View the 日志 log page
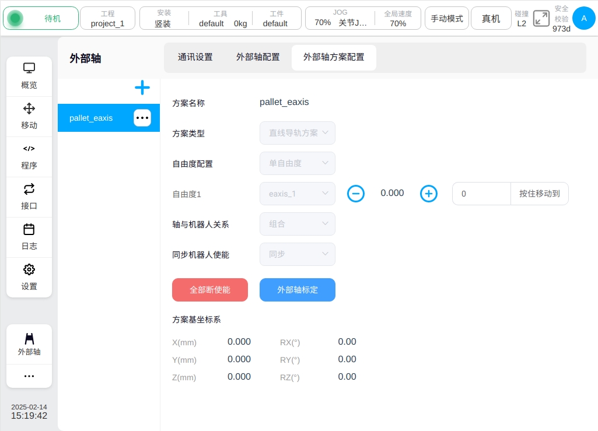Image resolution: width=598 pixels, height=431 pixels. click(29, 237)
